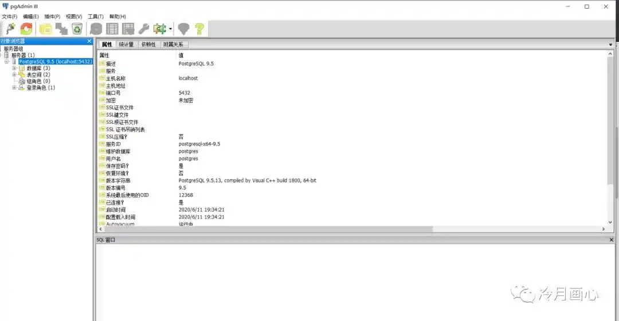Click the speech bubble hint icon
This screenshot has width=619, height=321.
pos(183,29)
